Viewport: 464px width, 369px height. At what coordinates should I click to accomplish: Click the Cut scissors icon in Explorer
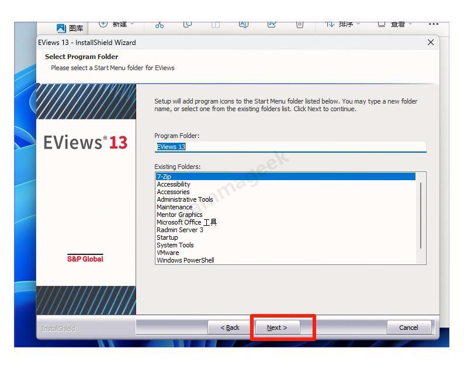coord(159,25)
